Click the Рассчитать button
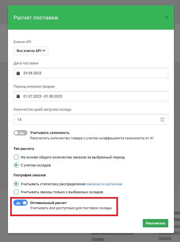The image size is (180, 242). 156,223
